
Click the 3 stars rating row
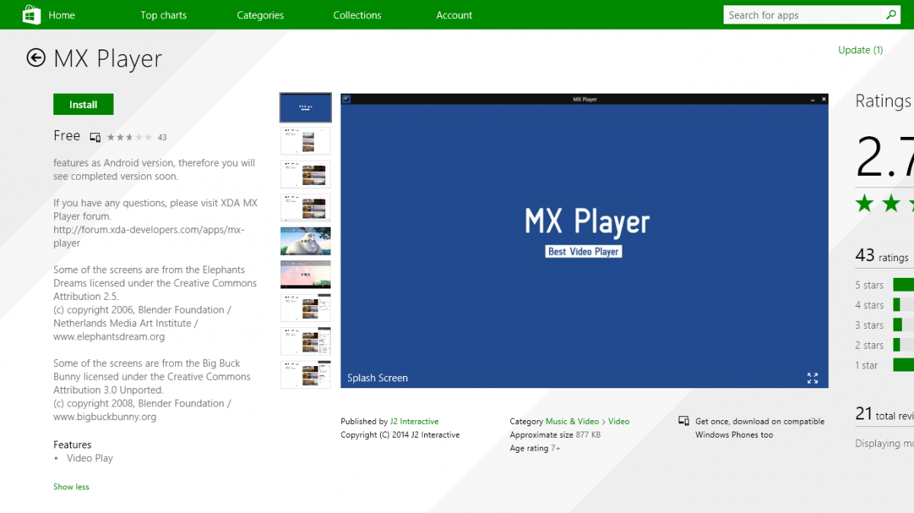click(884, 325)
